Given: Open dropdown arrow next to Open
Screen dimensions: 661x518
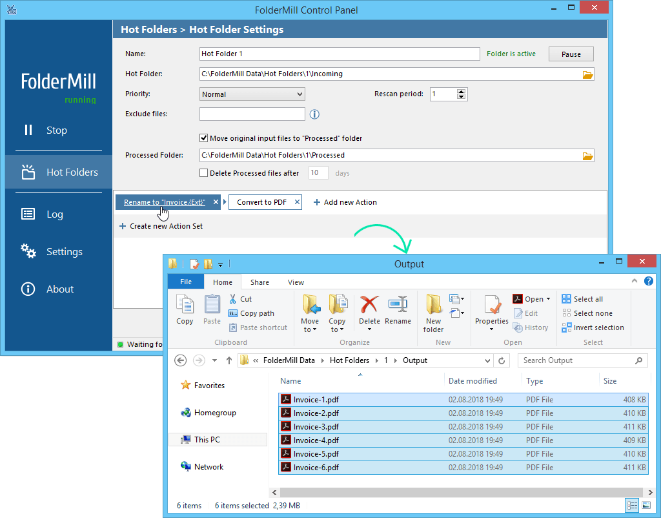Looking at the screenshot, I should point(548,299).
